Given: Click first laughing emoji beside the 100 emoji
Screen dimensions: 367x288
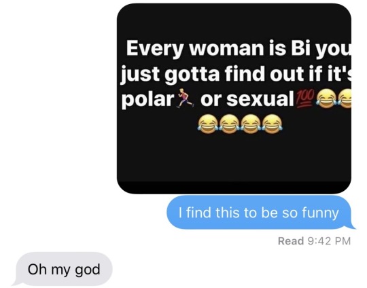Looking at the screenshot, I should (326, 98).
